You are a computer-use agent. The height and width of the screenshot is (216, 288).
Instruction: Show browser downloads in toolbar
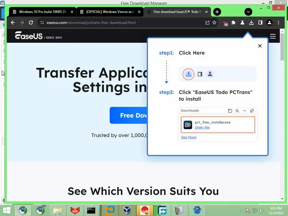pos(251,22)
